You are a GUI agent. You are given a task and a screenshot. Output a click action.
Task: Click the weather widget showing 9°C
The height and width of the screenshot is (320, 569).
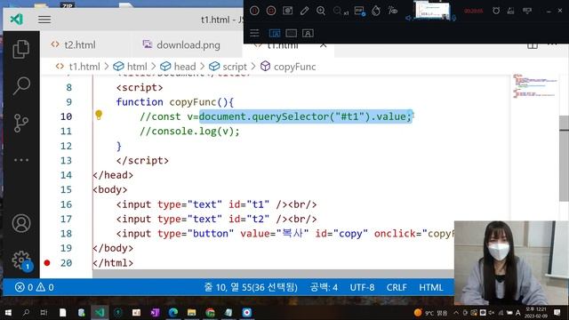click(x=431, y=312)
